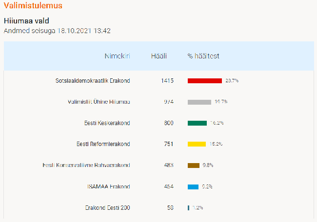
Task: Open ISAMAA Erakond entry
Action: (x=109, y=186)
